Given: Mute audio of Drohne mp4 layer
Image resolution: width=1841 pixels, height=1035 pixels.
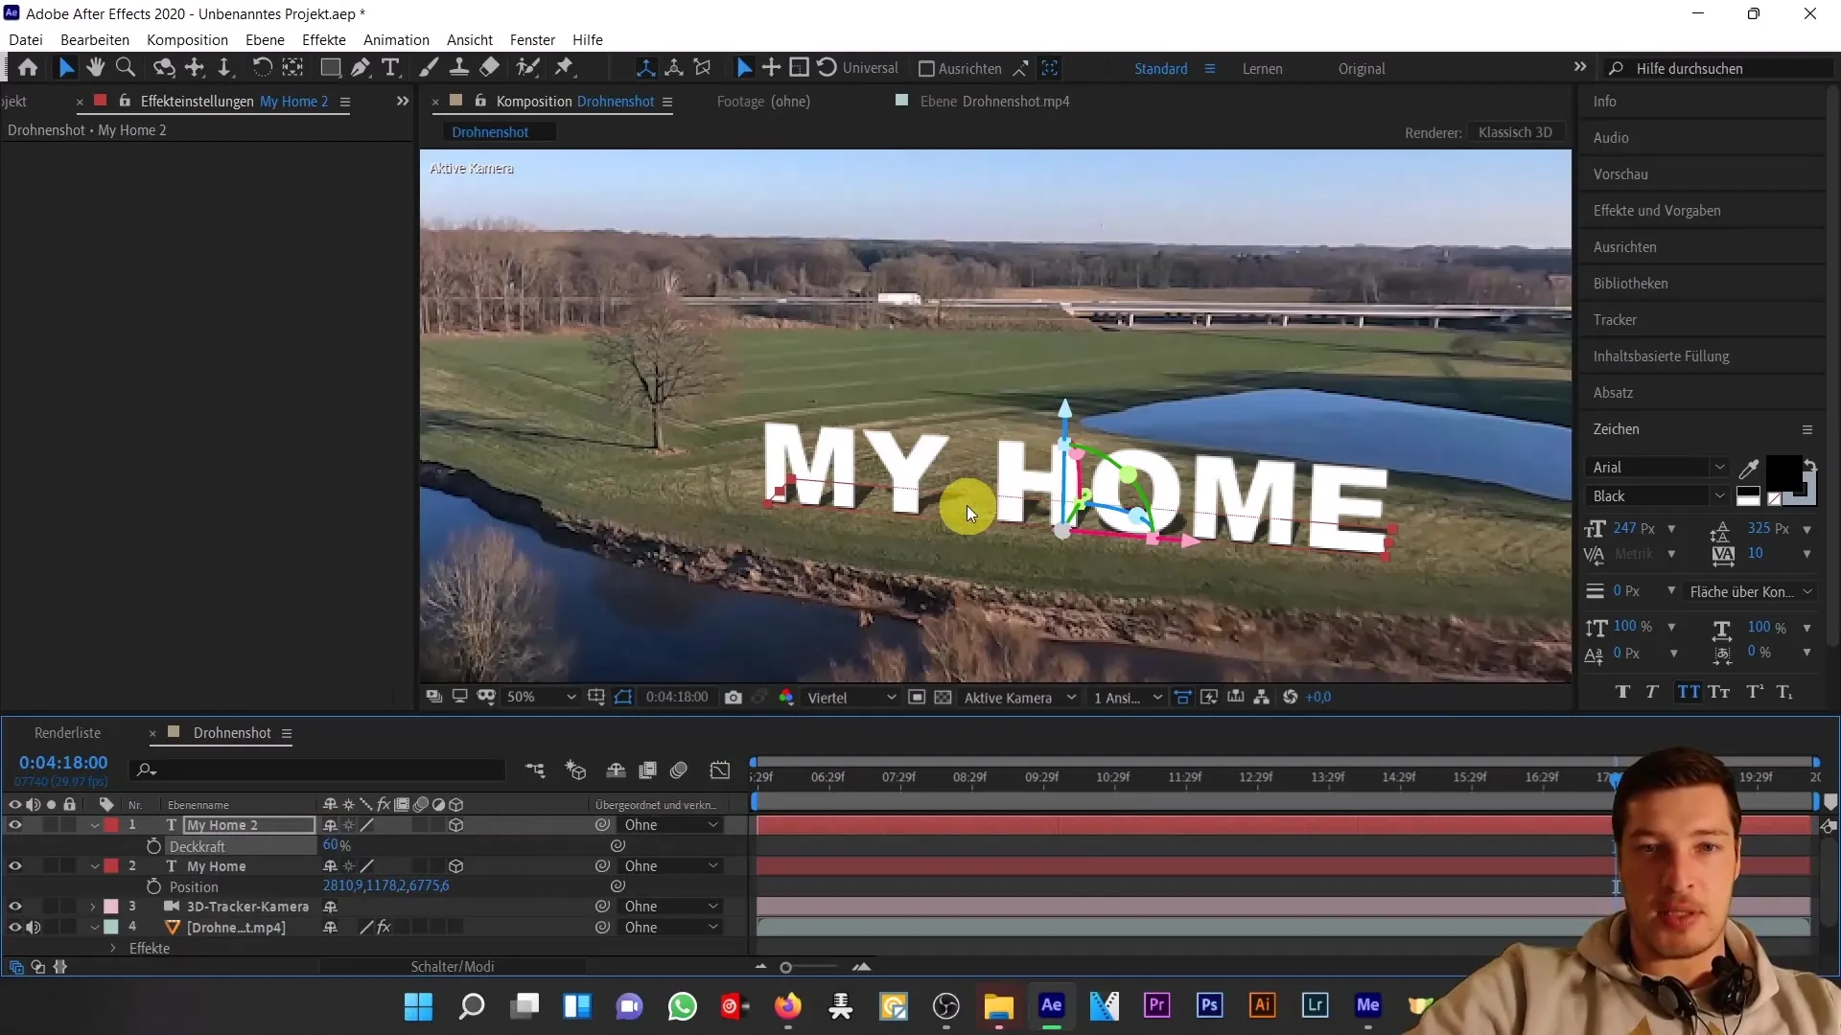Looking at the screenshot, I should point(34,928).
